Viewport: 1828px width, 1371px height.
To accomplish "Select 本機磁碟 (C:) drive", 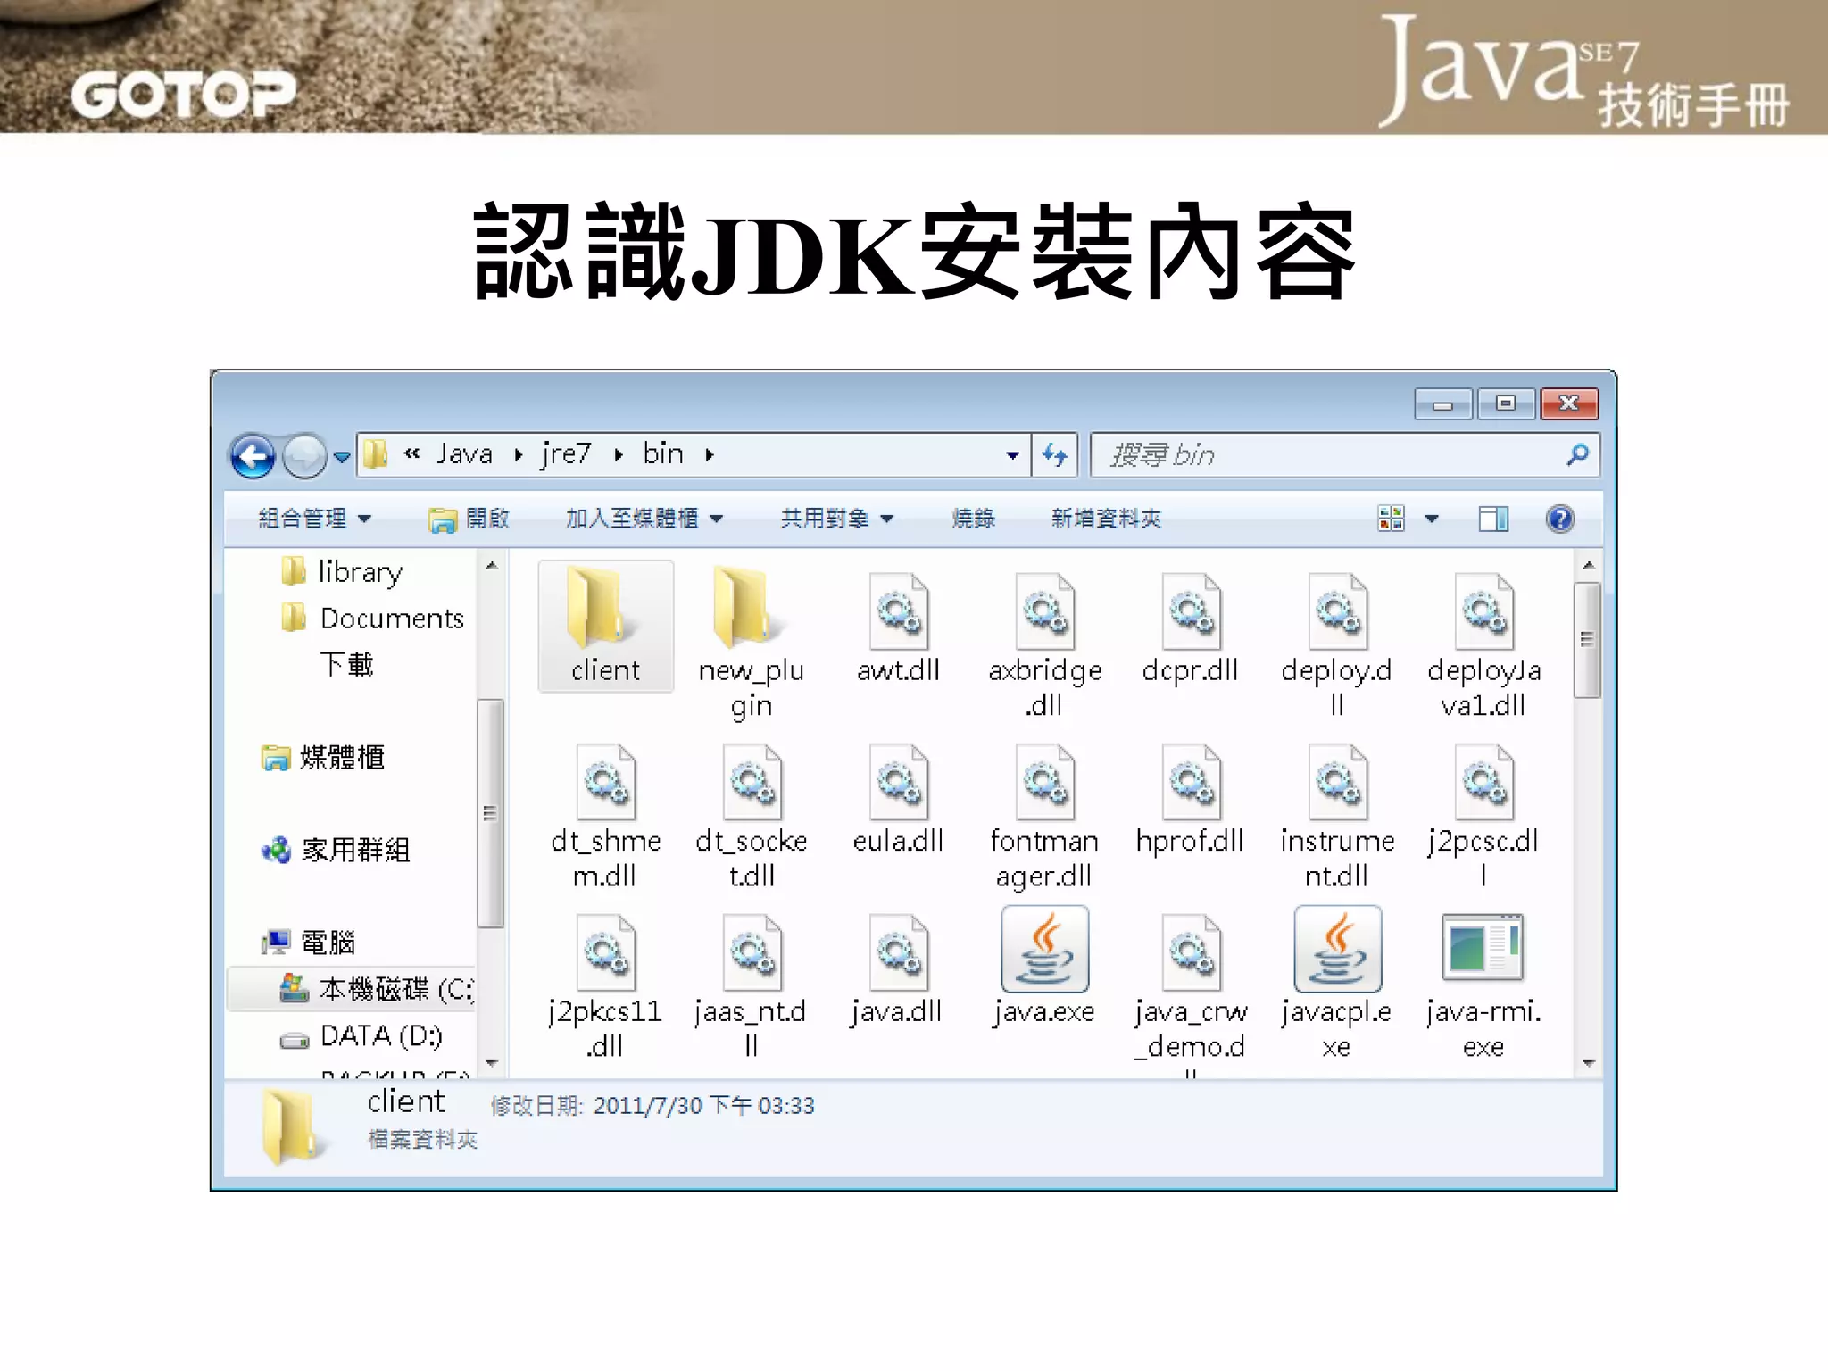I will pos(352,989).
